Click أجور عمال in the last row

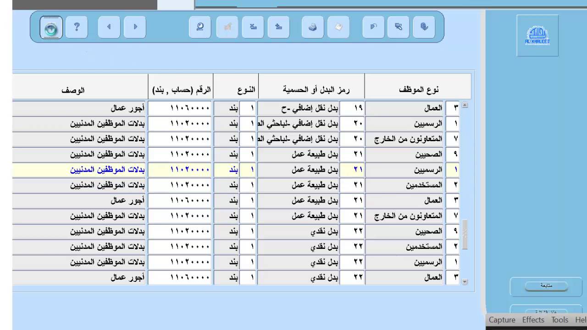[79, 277]
